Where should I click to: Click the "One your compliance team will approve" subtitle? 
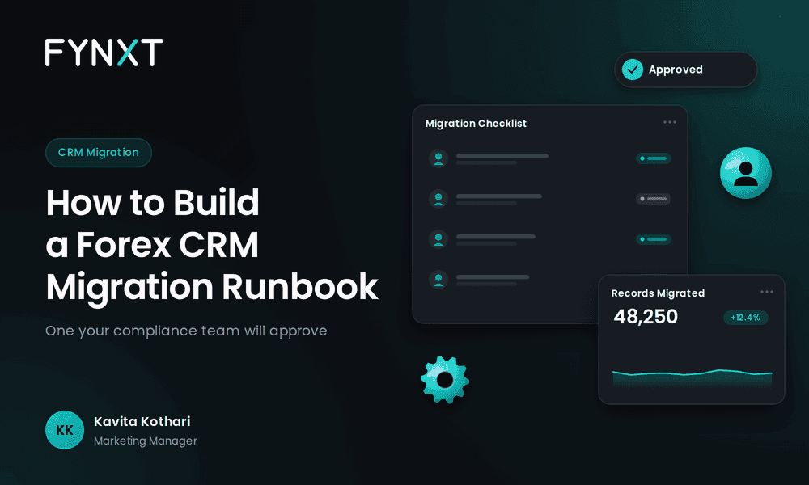(x=186, y=331)
